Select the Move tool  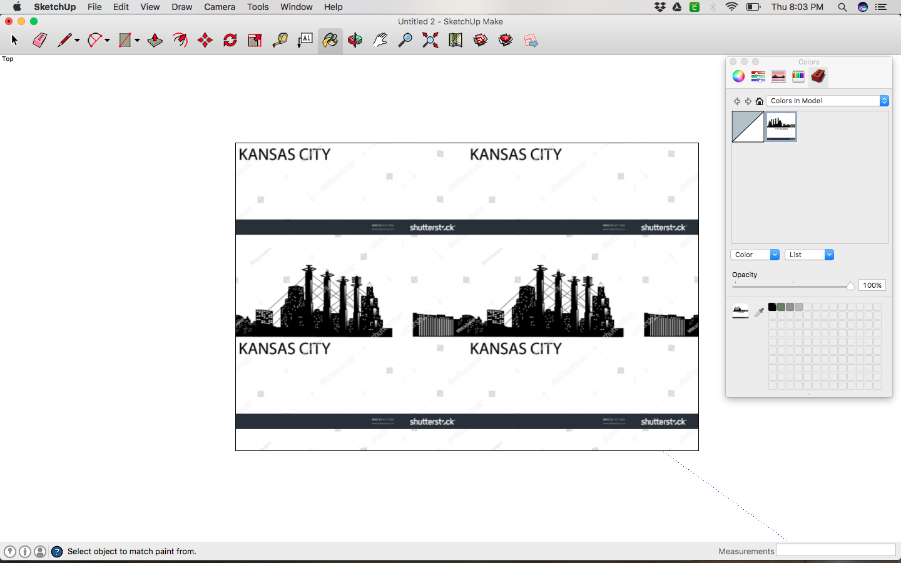click(205, 41)
